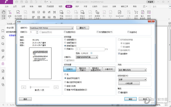Run form auto recognition (执行表单自动识别)
Image resolution: width=171 pixels, height=107 pixels.
(x=18, y=15)
